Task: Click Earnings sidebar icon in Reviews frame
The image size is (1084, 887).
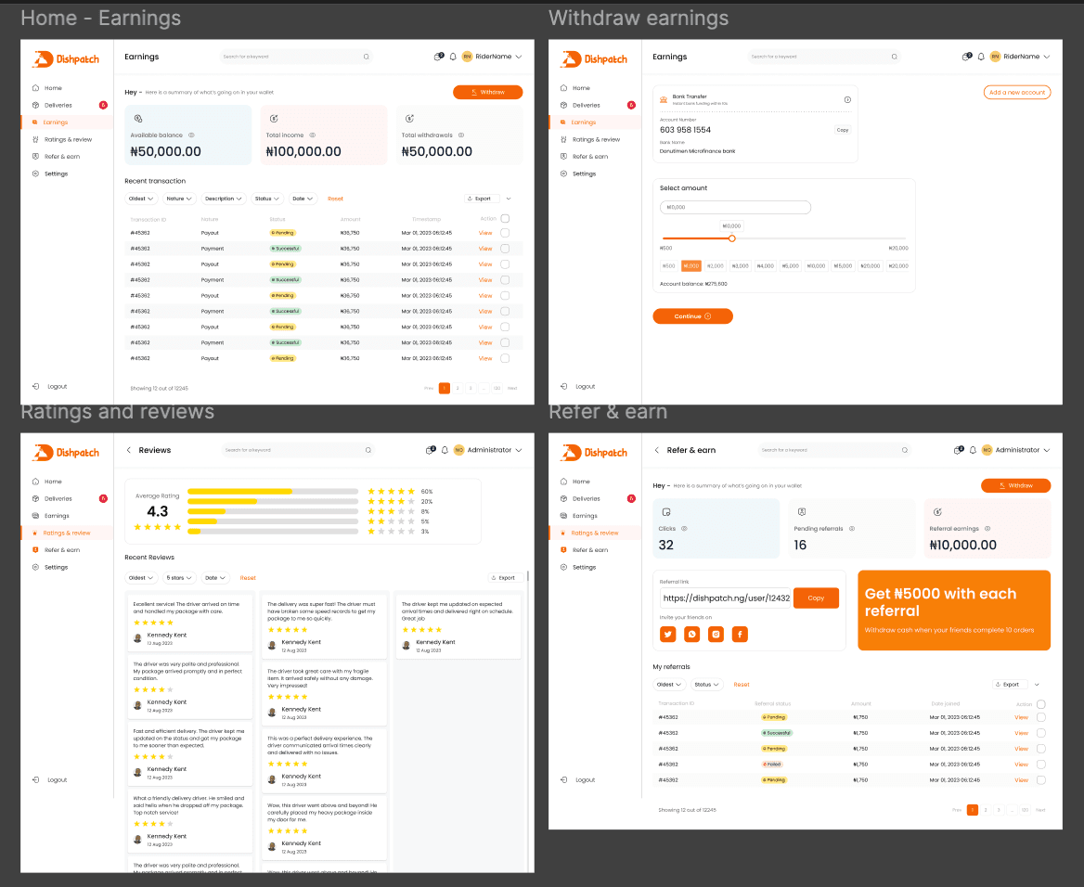Action: 35,516
